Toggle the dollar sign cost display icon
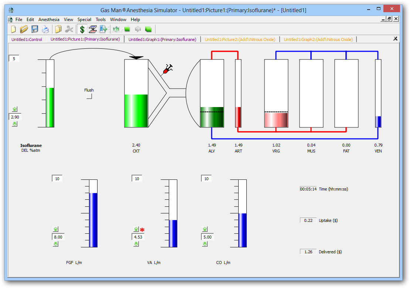 point(82,29)
